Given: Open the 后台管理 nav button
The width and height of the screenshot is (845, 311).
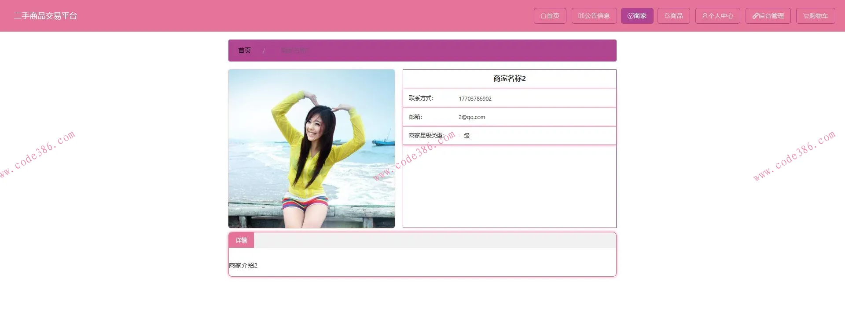Looking at the screenshot, I should (x=768, y=16).
